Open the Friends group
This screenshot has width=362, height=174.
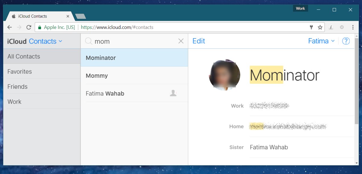click(42, 86)
